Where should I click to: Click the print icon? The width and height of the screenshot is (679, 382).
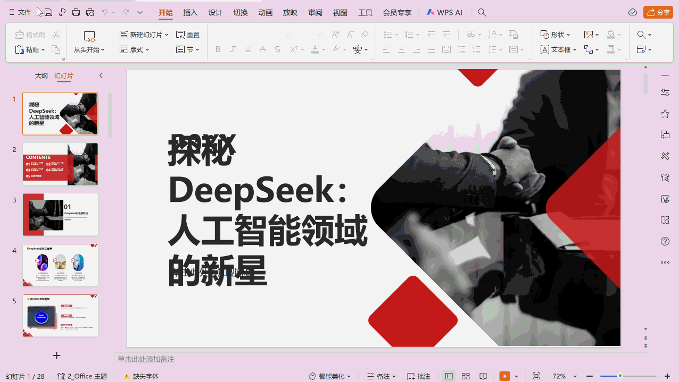(76, 12)
